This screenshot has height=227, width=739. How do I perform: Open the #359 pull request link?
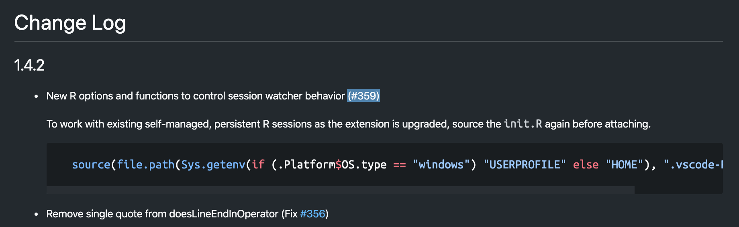click(x=363, y=96)
